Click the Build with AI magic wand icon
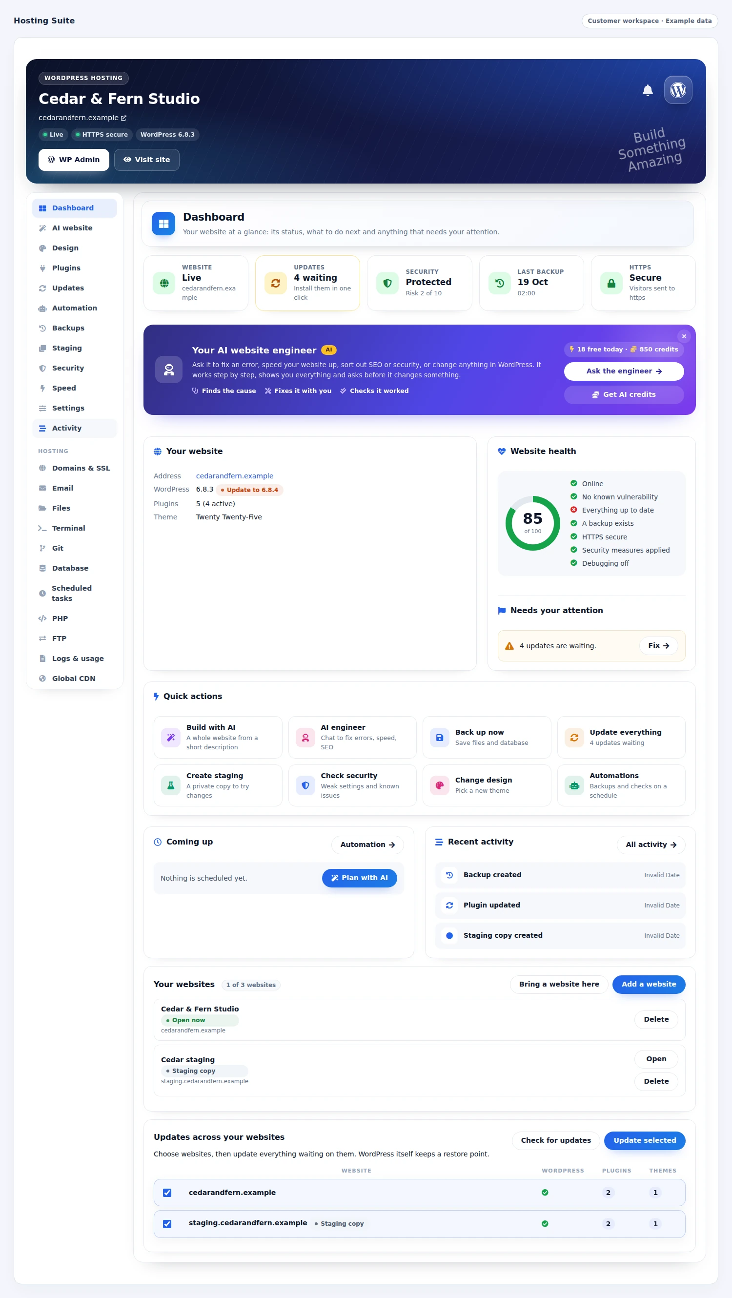The image size is (732, 1298). [171, 738]
